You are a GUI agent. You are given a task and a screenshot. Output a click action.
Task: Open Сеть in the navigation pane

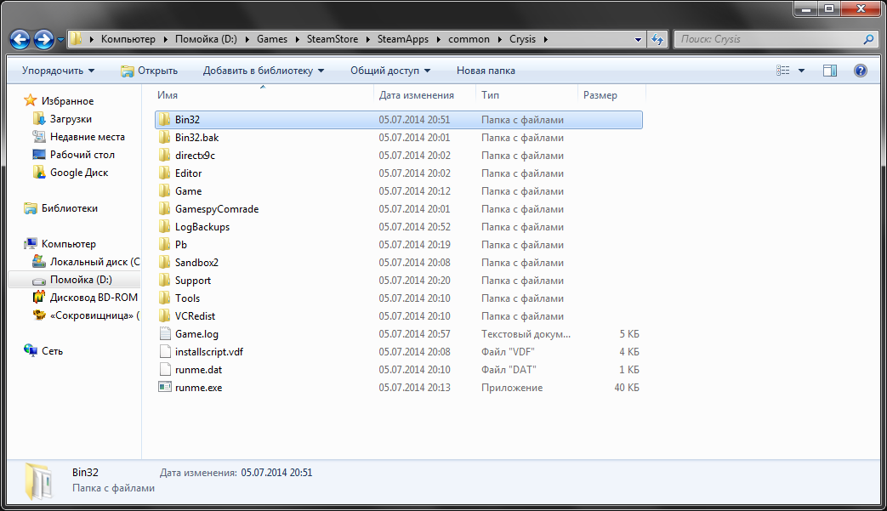click(x=52, y=351)
